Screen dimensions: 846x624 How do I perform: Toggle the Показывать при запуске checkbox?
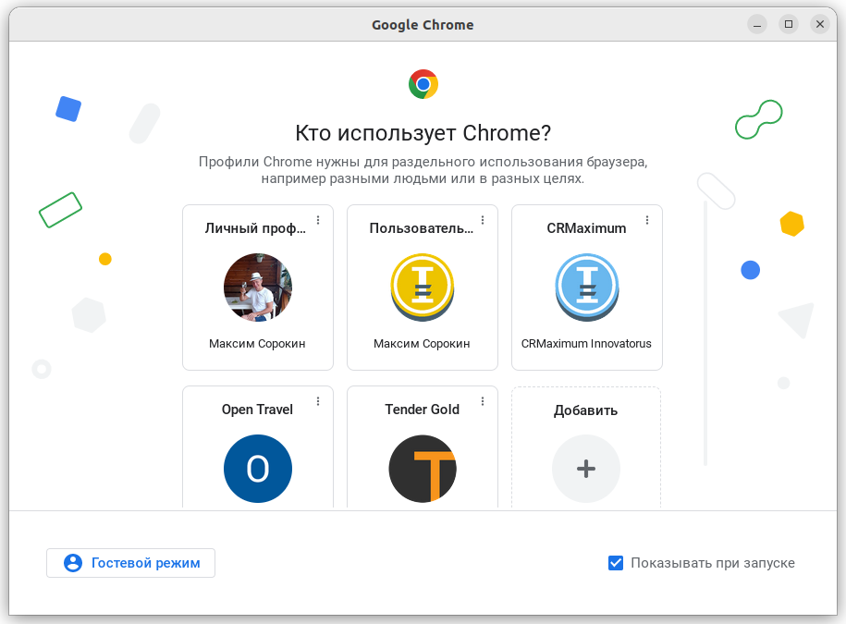[x=616, y=563]
